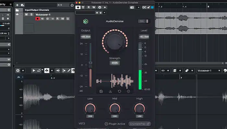The height and width of the screenshot is (129, 227).
Task: Enable Read automation on Voiceover-1 track
Action: tap(57, 19)
